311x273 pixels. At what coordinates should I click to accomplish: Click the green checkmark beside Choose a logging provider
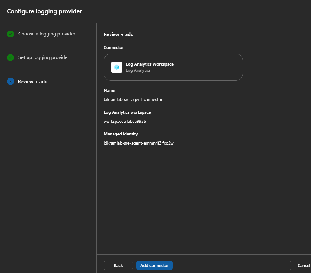pos(11,34)
